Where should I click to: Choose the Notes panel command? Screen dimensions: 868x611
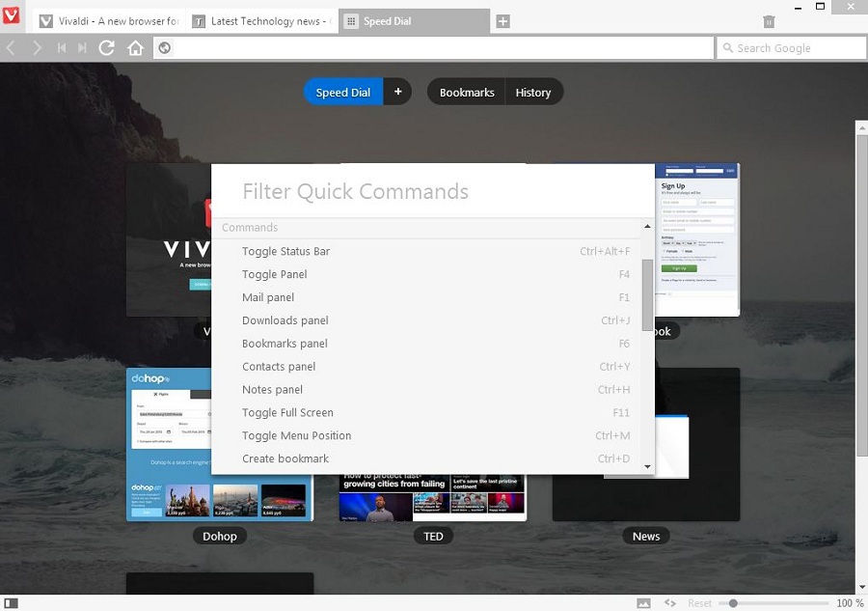pos(425,390)
